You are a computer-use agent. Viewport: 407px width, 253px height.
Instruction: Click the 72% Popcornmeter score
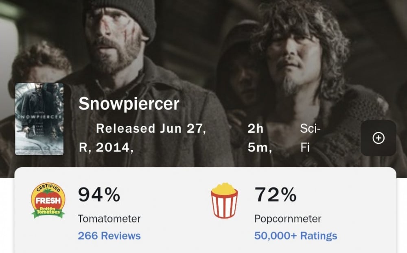point(276,195)
